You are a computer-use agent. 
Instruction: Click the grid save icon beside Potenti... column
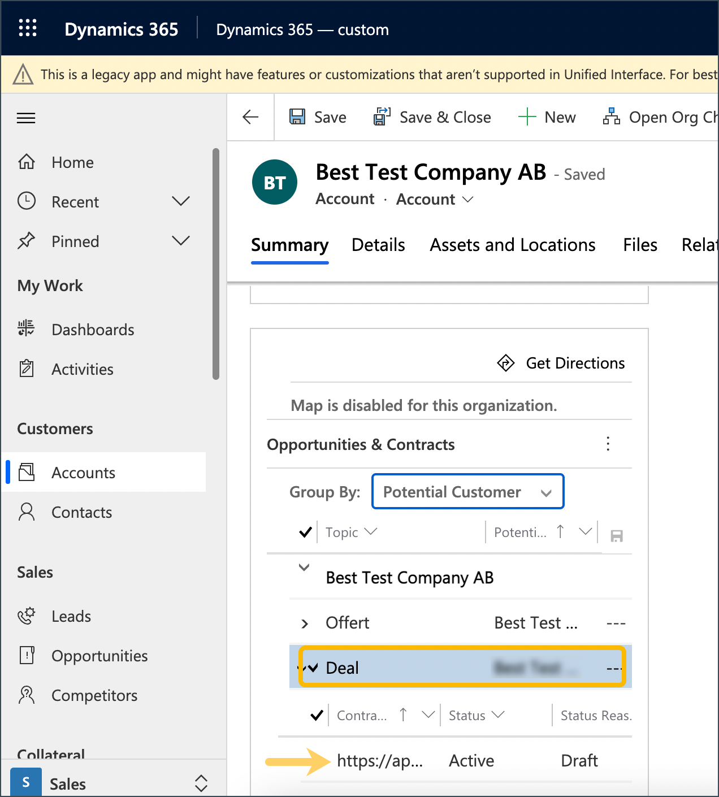tap(617, 535)
